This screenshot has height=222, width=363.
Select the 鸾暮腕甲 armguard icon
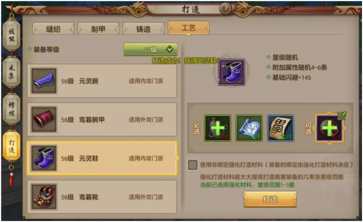(x=44, y=120)
